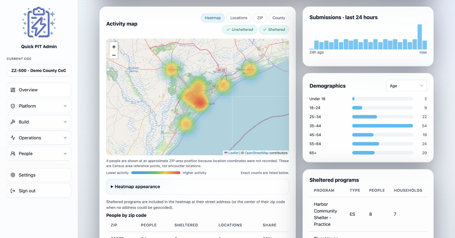Click the HOUSEHOLDS column header
This screenshot has width=455, height=238.
click(408, 190)
